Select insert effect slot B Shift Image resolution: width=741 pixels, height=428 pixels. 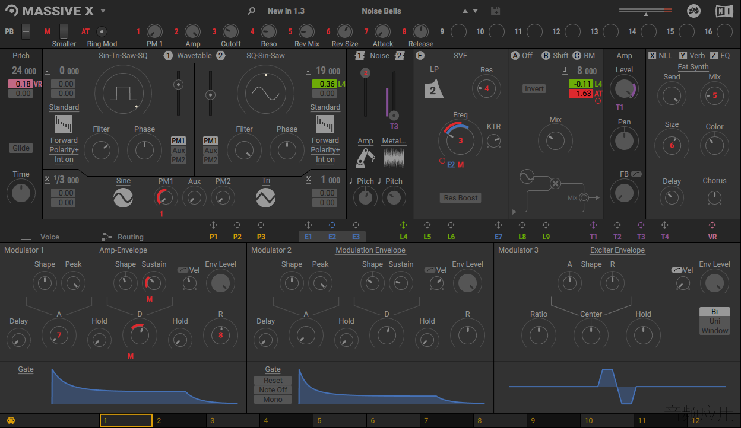point(555,56)
